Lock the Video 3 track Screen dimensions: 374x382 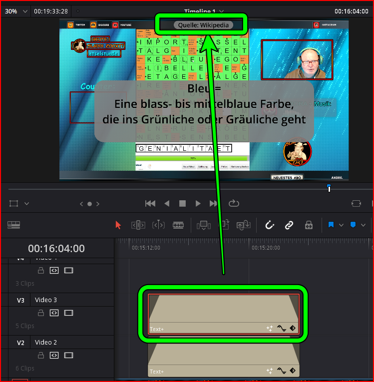[41, 313]
